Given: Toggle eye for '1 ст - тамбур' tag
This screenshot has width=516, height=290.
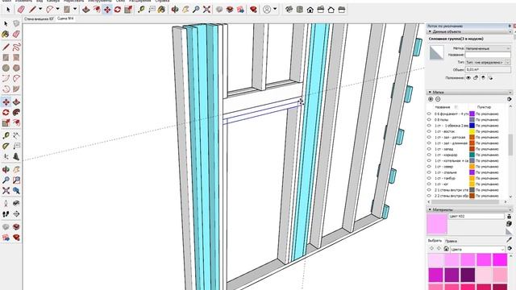Looking at the screenshot, I should (x=429, y=178).
